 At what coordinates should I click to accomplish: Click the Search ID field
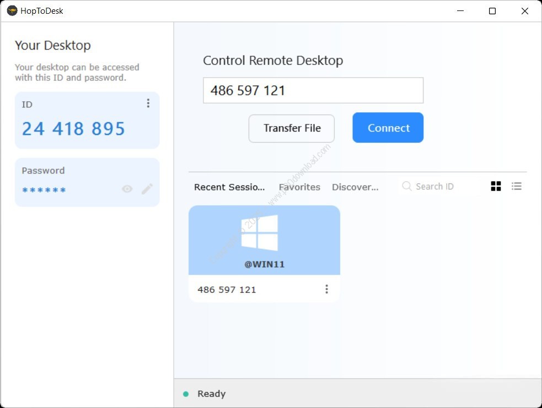441,187
